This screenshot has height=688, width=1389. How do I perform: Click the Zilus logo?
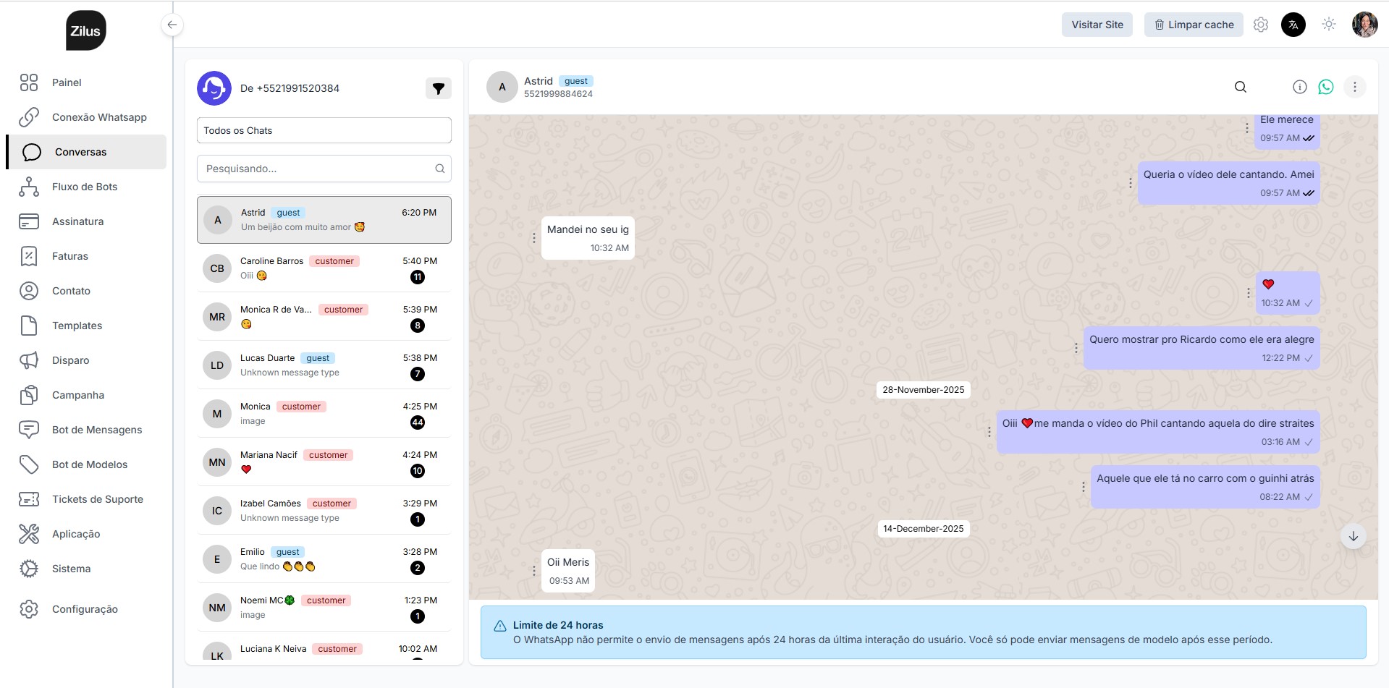85,30
